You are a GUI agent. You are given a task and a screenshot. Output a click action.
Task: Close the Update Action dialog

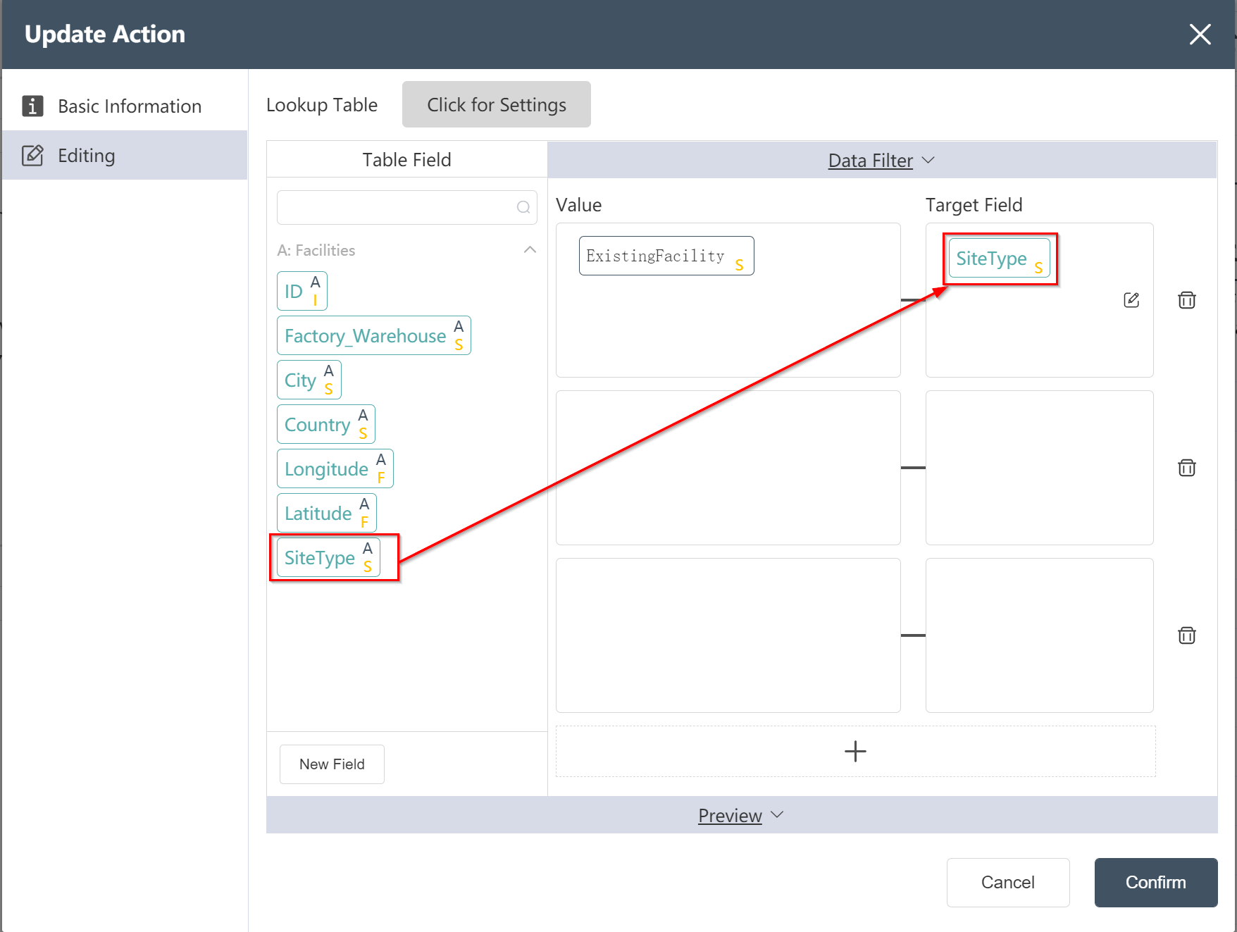(x=1200, y=34)
